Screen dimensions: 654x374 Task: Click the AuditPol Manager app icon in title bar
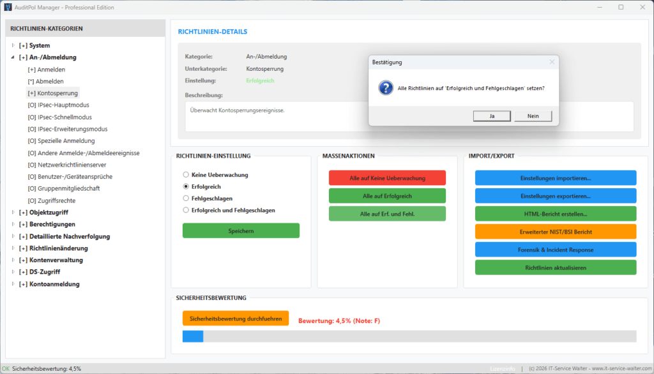pos(8,7)
